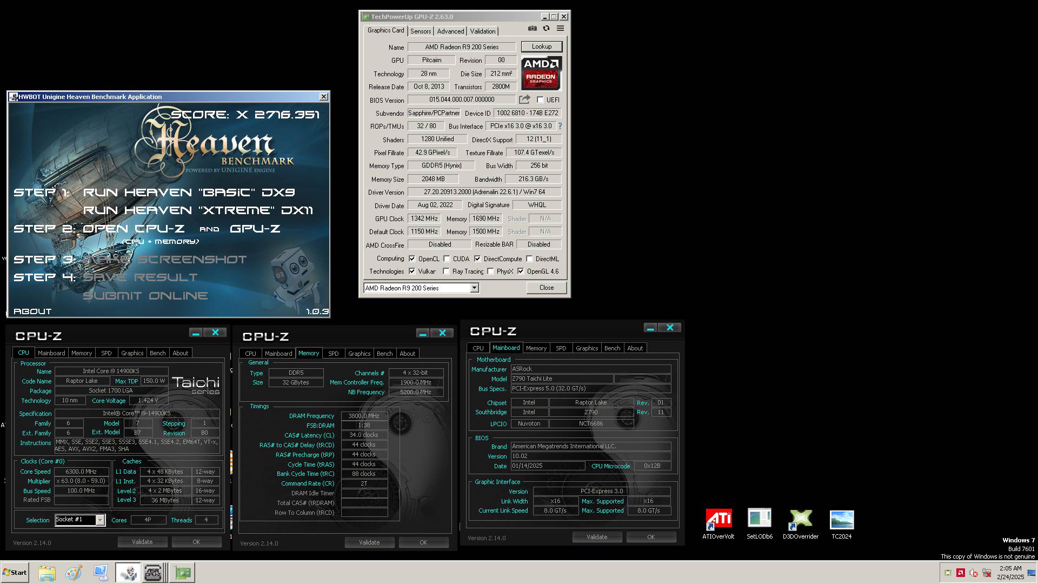Open Windows Explorer folder icon on taskbar
The width and height of the screenshot is (1038, 584).
coord(47,573)
